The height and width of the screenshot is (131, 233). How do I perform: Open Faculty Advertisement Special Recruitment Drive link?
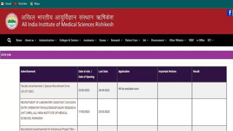(45, 89)
